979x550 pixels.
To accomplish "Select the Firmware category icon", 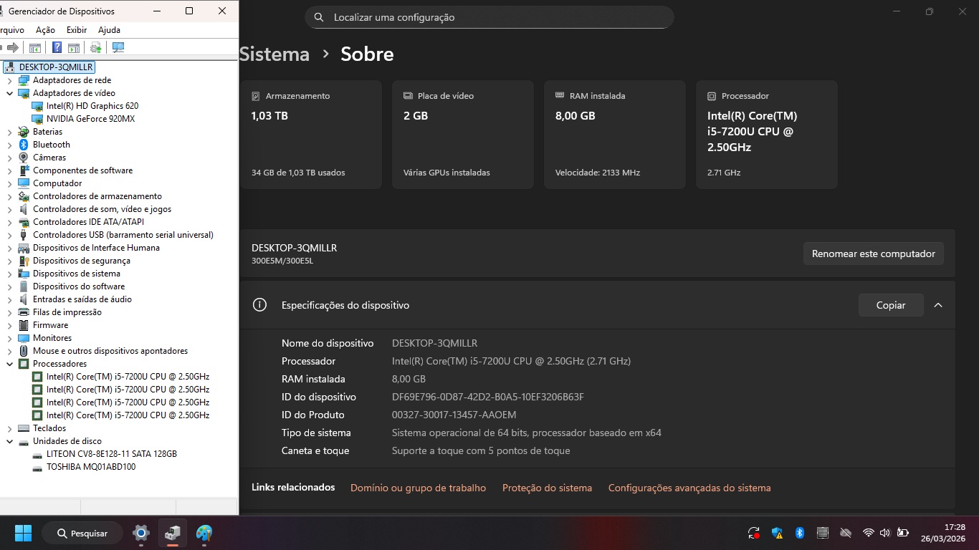I will (x=24, y=325).
